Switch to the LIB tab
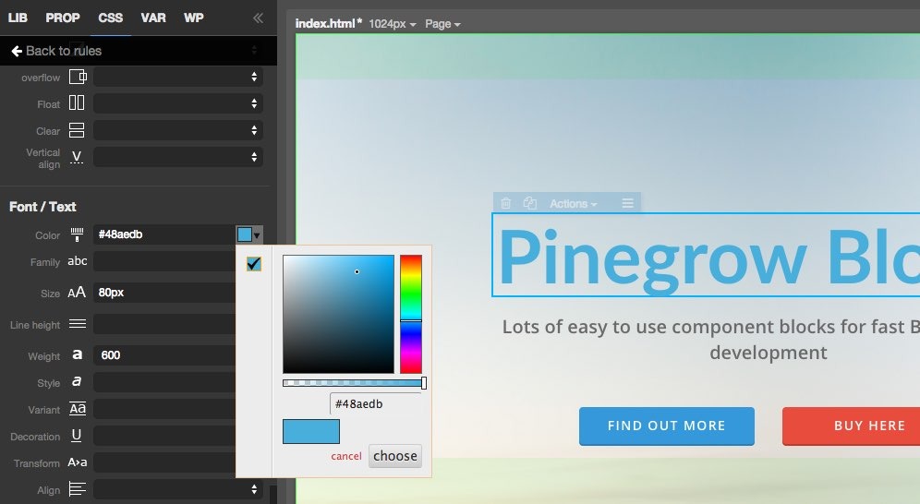The width and height of the screenshot is (920, 504). point(18,18)
